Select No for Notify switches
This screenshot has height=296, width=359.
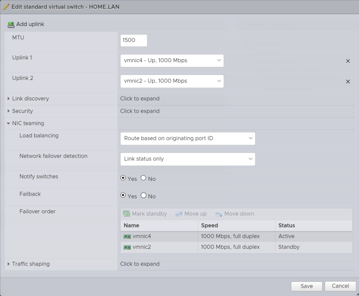pos(143,178)
